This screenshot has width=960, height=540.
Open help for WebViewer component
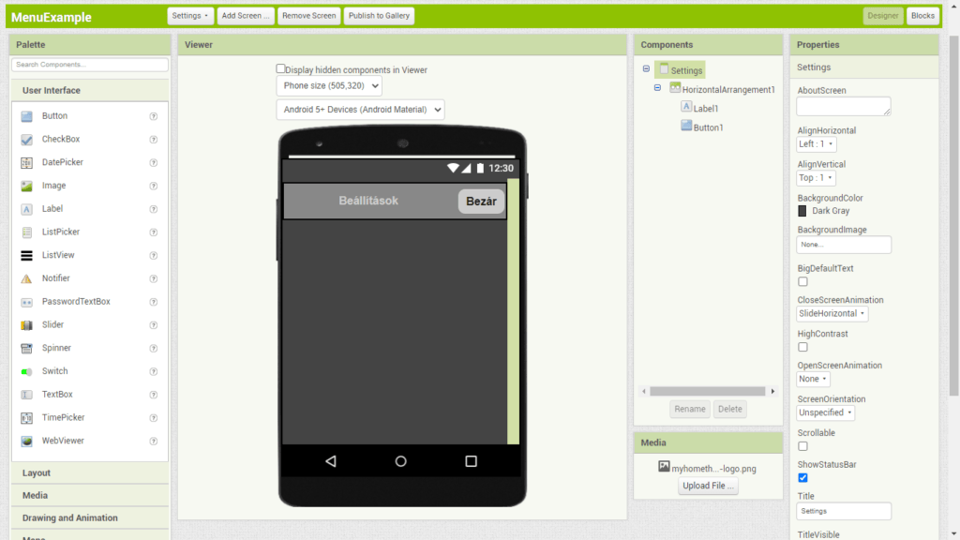[x=154, y=442]
